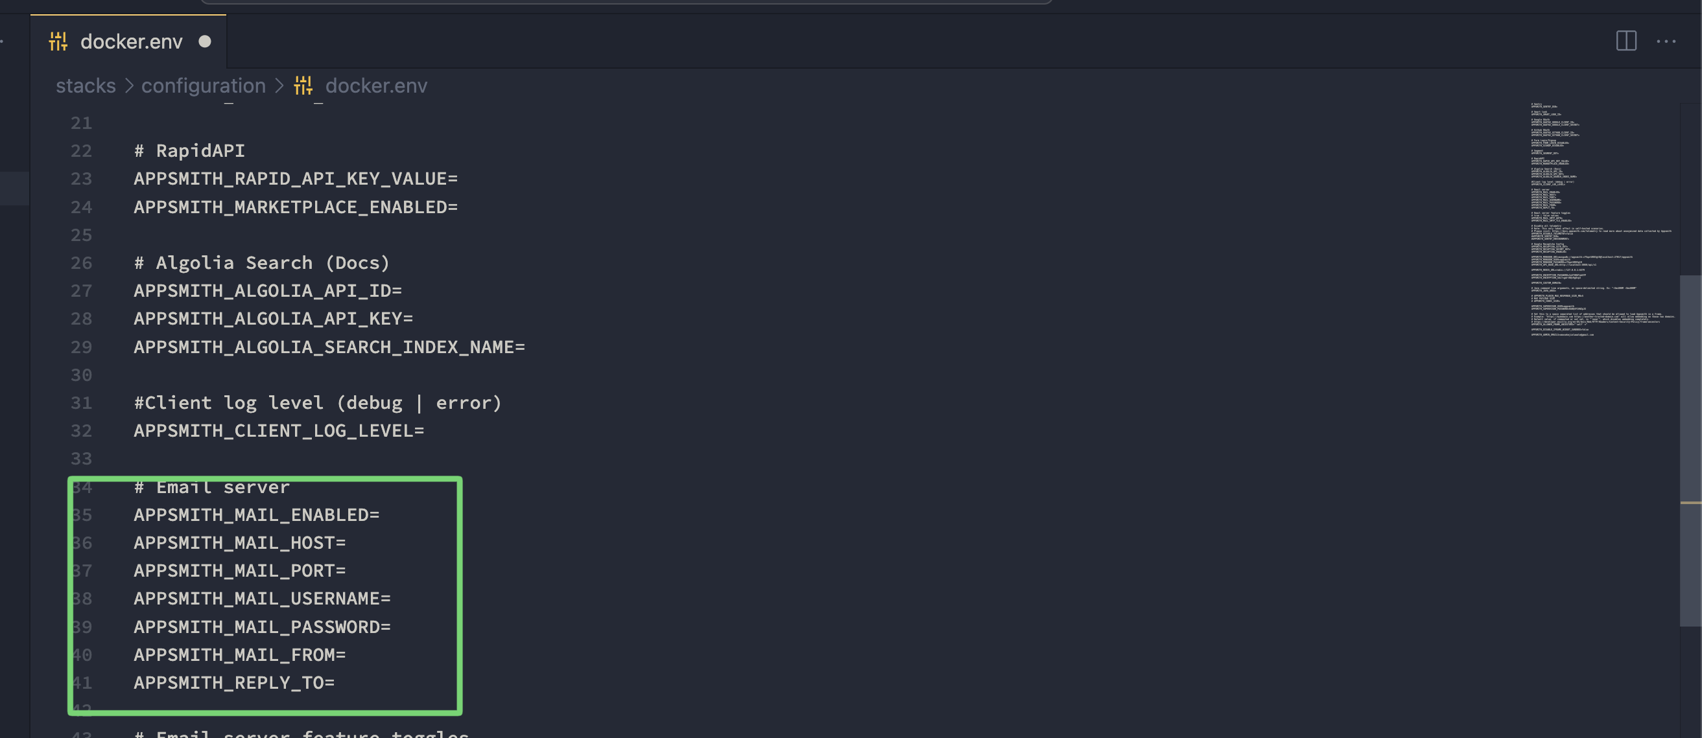Open the docker.env breadcrumb item
The height and width of the screenshot is (738, 1702).
point(376,86)
